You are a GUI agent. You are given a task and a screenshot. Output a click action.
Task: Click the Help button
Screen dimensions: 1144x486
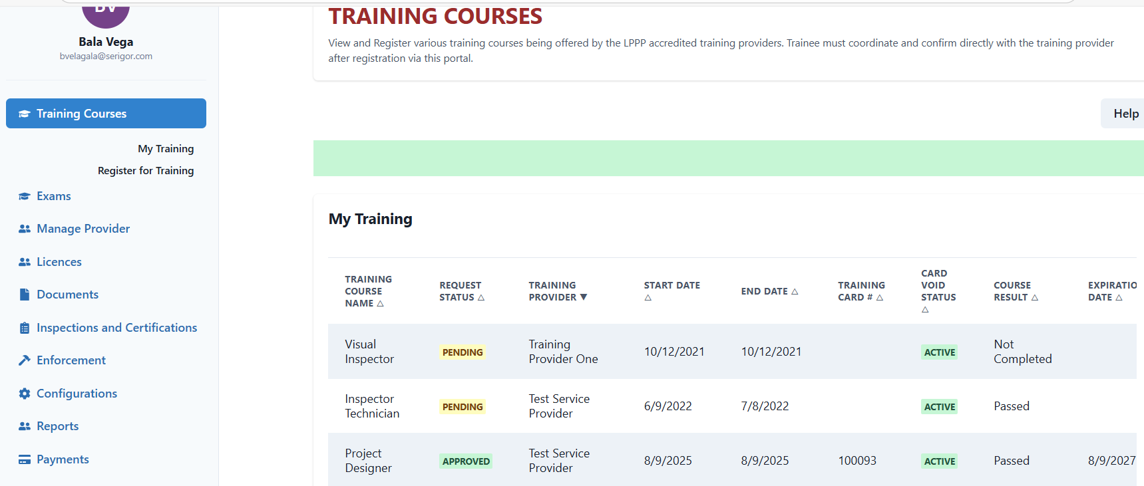(1125, 114)
